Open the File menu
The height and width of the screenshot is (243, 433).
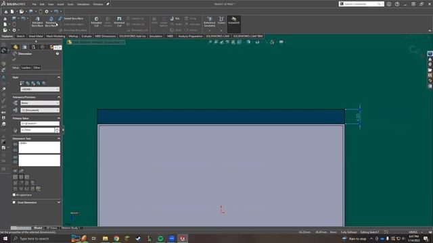point(34,4)
